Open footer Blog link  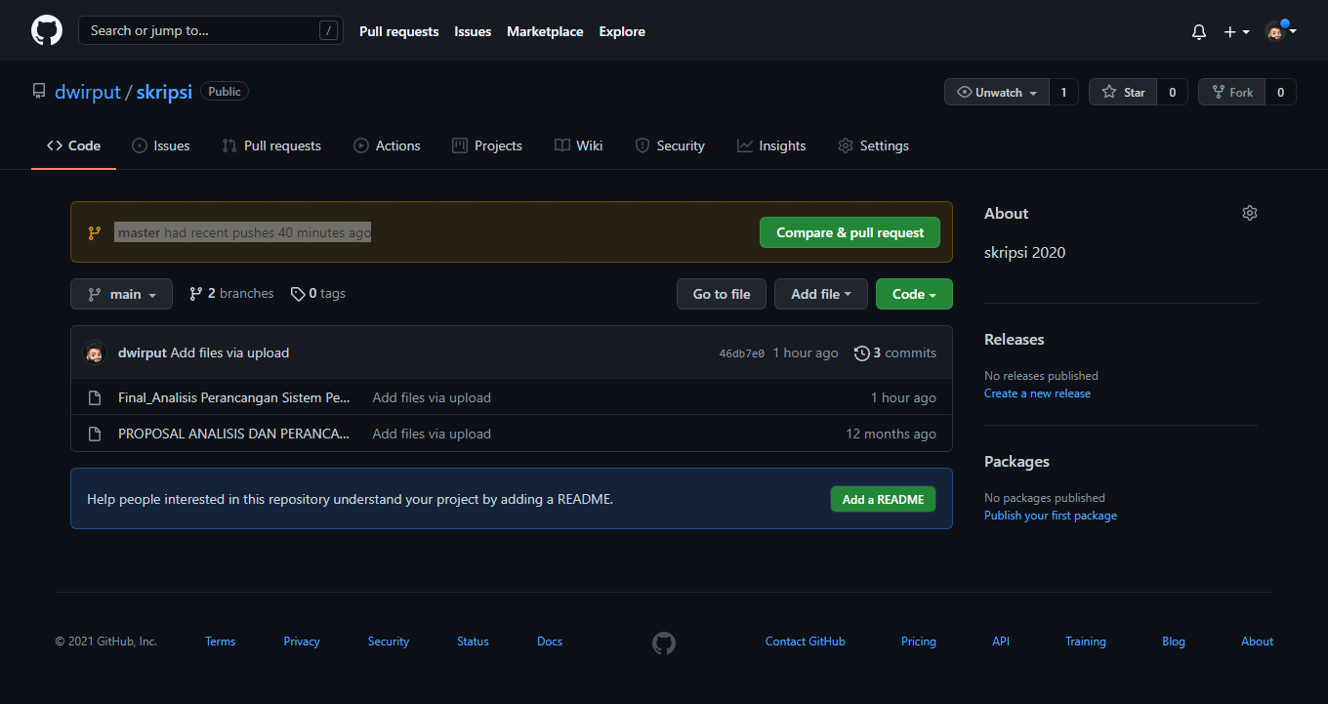click(1174, 642)
